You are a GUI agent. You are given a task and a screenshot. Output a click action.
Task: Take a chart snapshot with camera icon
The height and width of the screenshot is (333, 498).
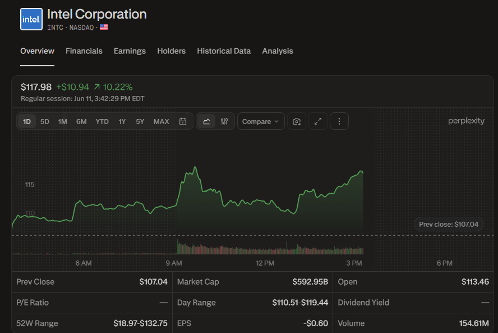click(297, 121)
